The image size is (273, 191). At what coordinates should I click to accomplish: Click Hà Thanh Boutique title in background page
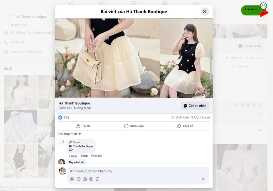(31, 17)
